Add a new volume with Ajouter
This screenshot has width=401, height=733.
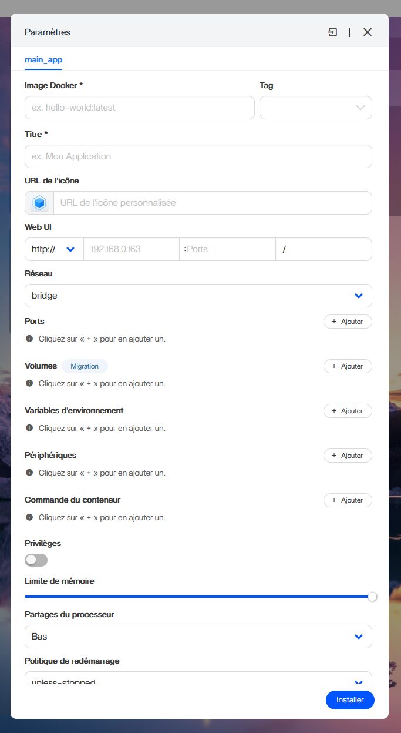[x=348, y=366]
